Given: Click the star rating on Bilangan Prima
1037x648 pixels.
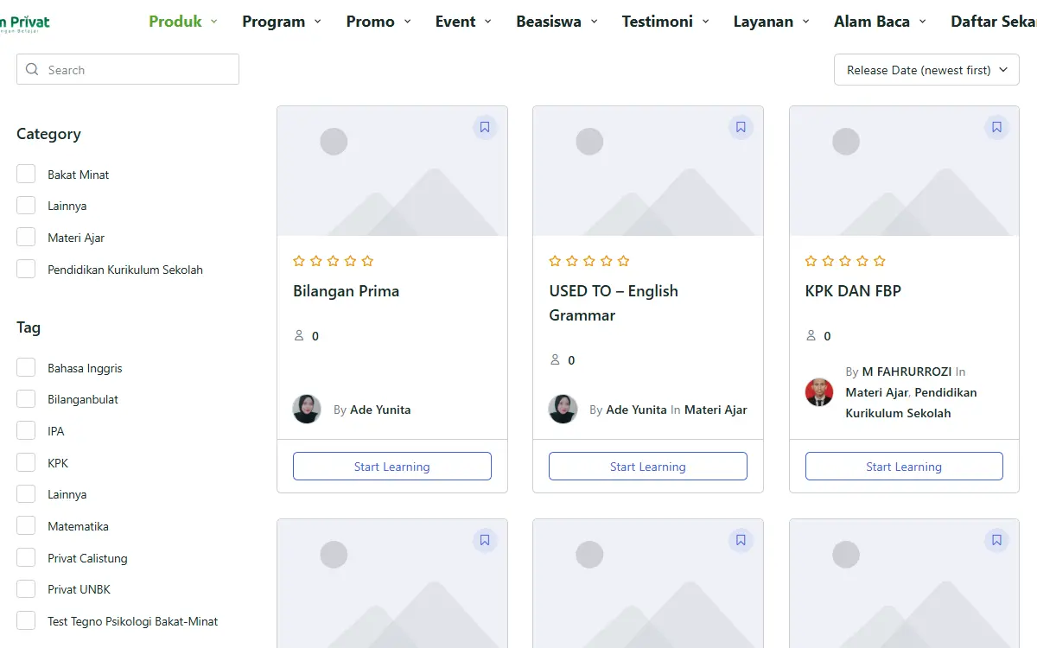Looking at the screenshot, I should pos(334,261).
